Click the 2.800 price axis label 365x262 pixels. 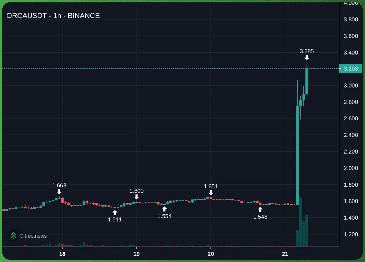pos(351,102)
